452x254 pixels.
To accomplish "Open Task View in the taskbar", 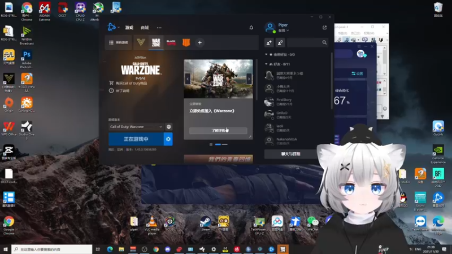I will tap(98, 249).
